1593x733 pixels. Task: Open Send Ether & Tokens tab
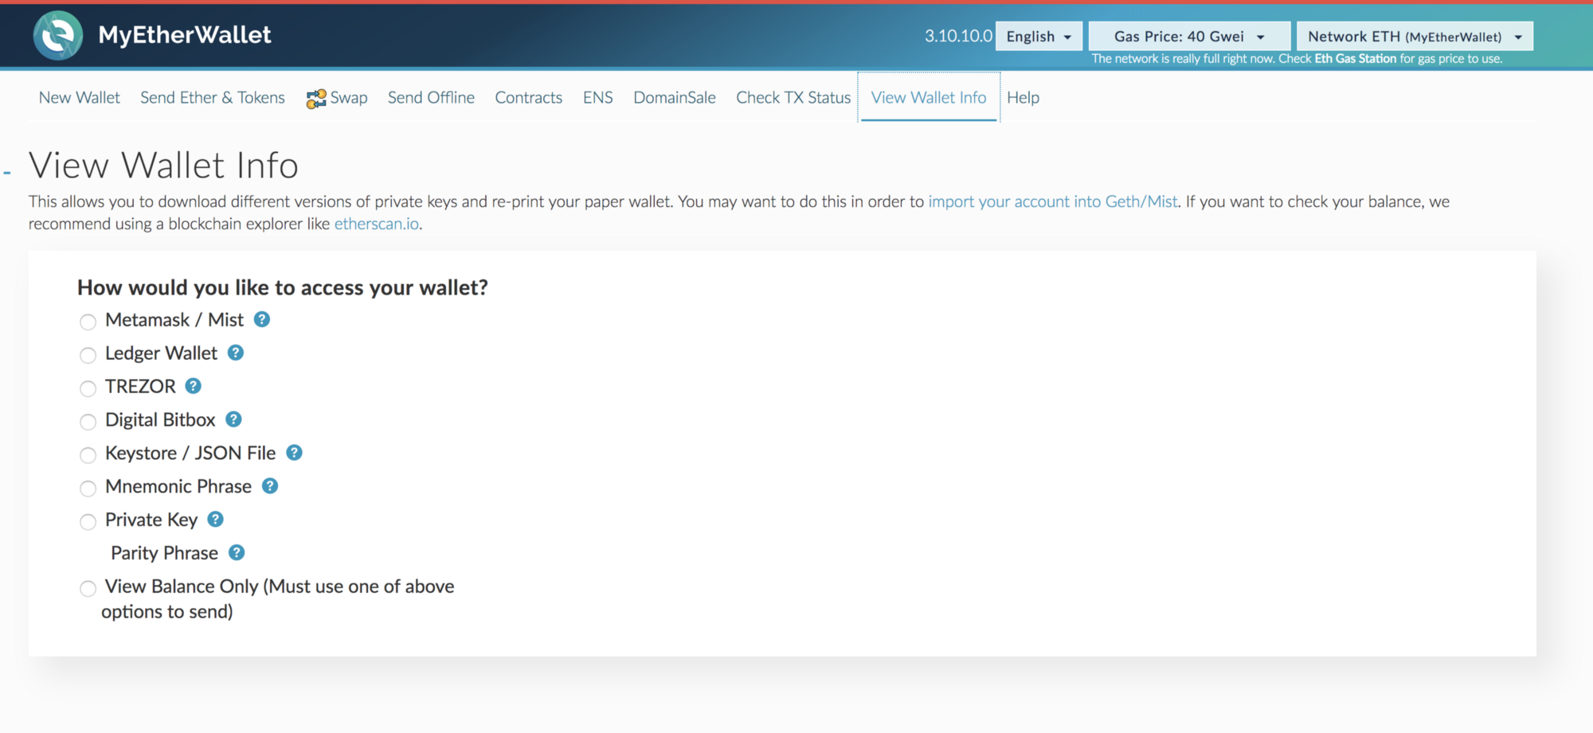(213, 98)
